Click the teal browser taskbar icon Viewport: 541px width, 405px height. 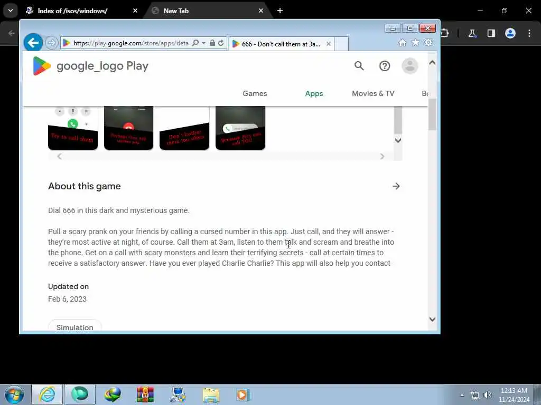(x=80, y=394)
